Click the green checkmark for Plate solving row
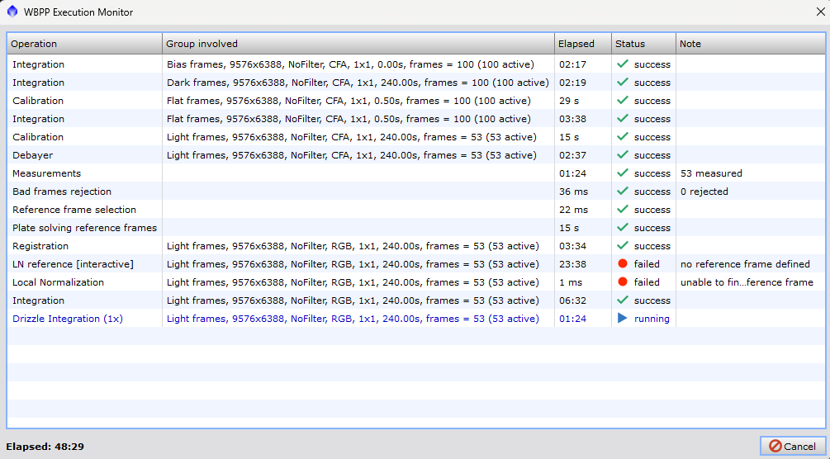The image size is (830, 459). pyautogui.click(x=623, y=227)
